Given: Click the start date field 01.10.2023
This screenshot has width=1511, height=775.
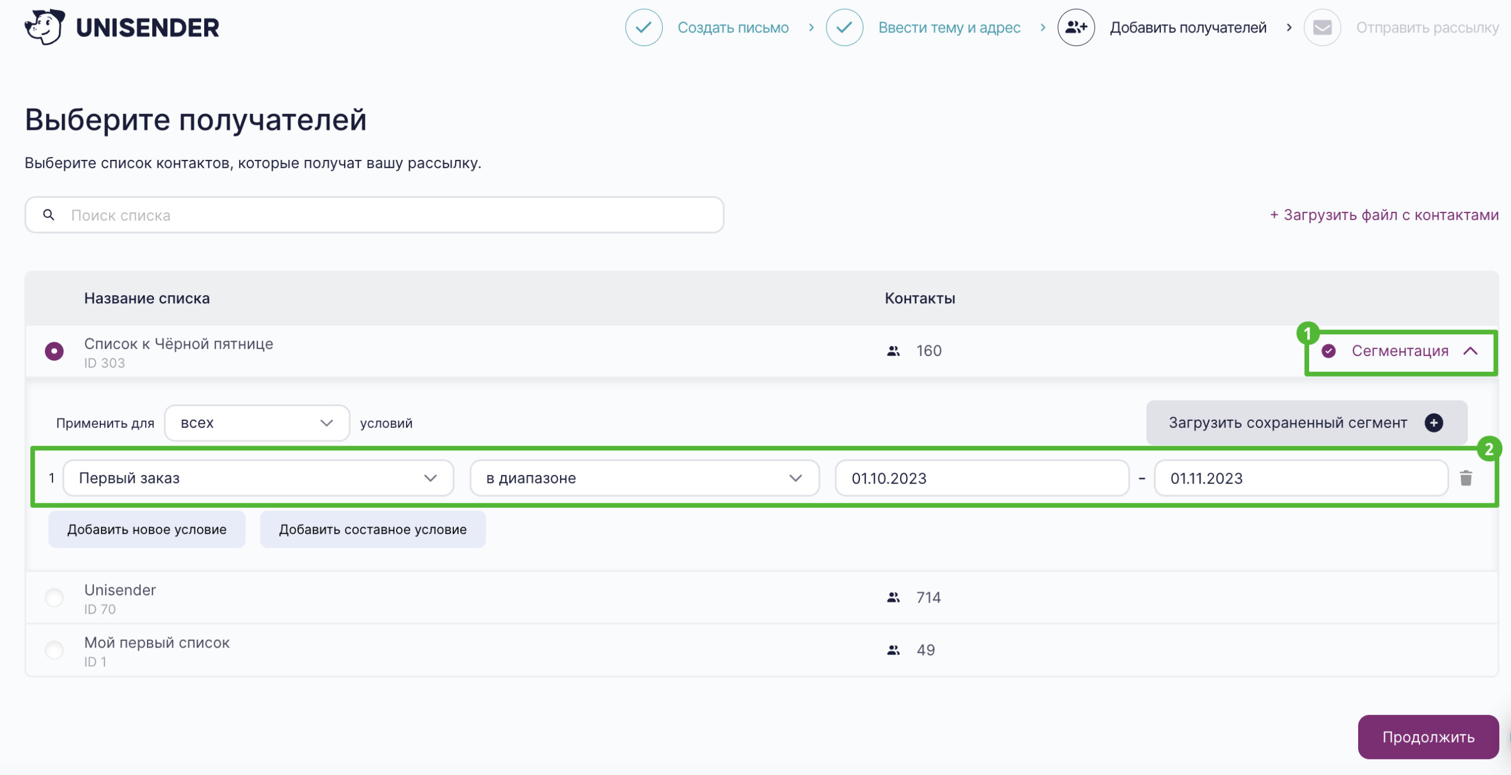Looking at the screenshot, I should tap(982, 478).
